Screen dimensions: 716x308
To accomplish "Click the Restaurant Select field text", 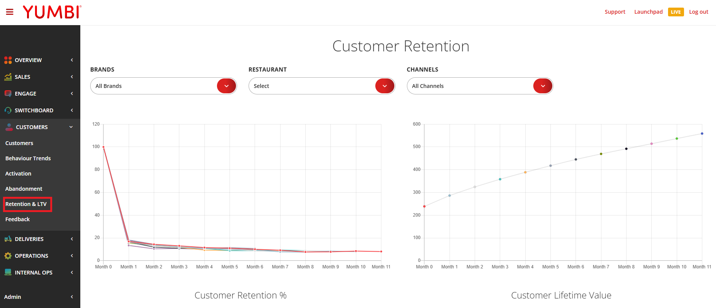I will [262, 86].
